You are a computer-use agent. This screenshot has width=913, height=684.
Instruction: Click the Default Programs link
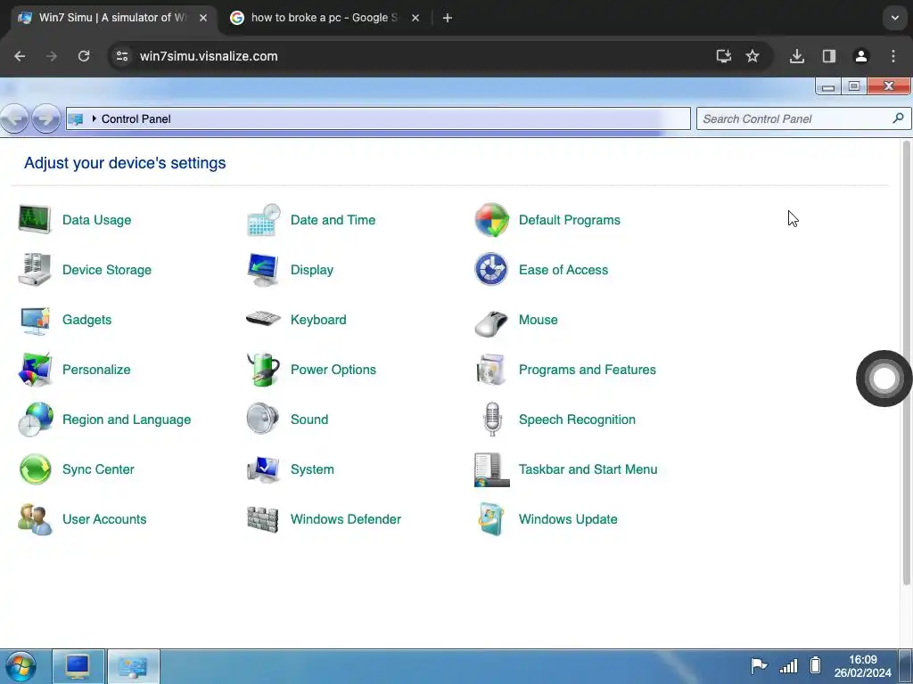[x=570, y=220]
